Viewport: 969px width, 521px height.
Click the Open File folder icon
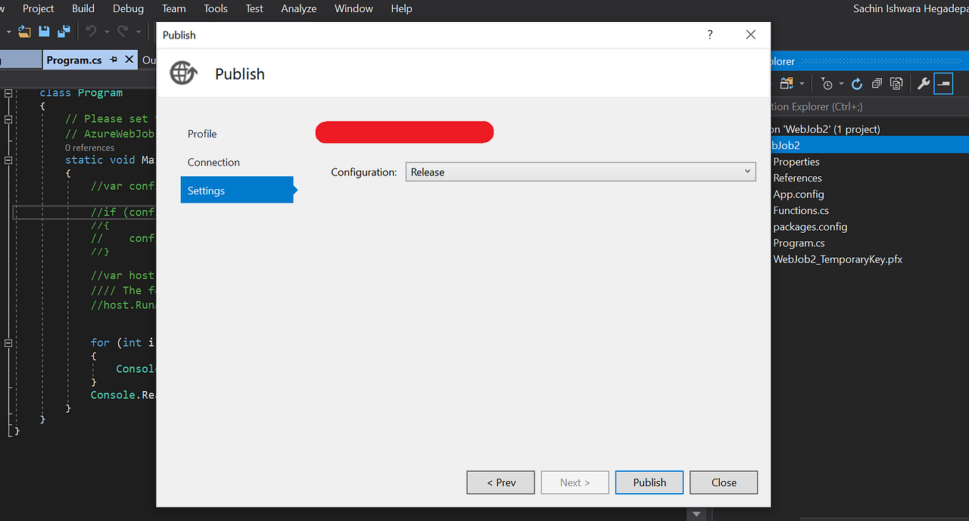(x=25, y=32)
